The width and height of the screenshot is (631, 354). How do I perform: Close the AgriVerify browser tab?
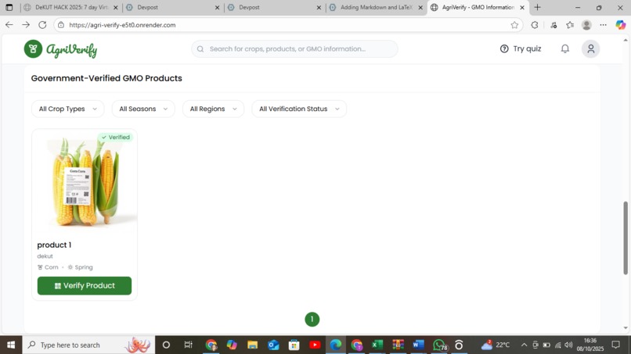point(522,8)
